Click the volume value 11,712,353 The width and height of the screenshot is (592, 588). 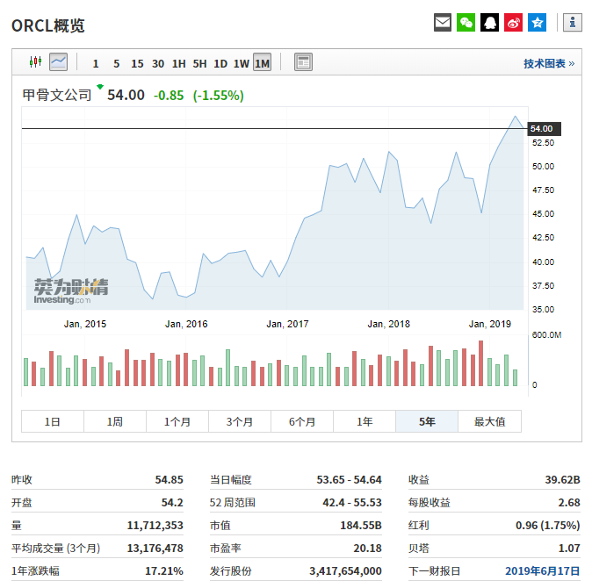coord(155,525)
